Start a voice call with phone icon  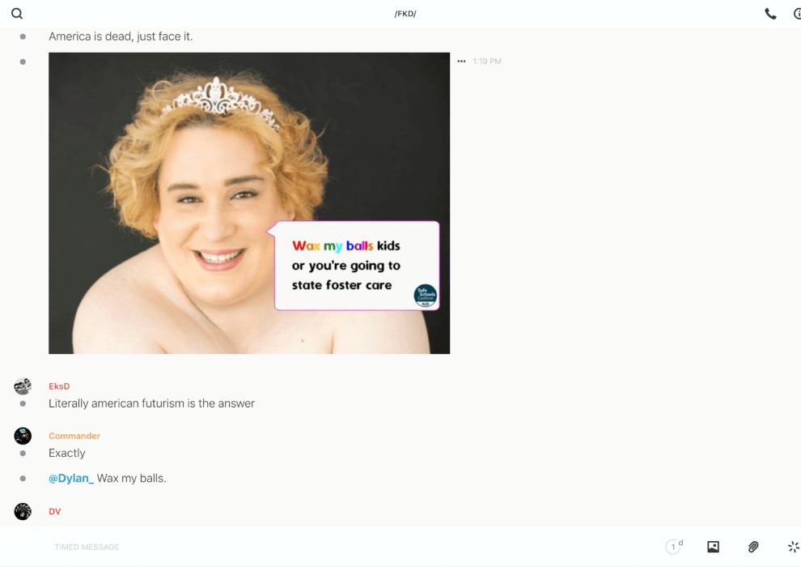pyautogui.click(x=770, y=14)
